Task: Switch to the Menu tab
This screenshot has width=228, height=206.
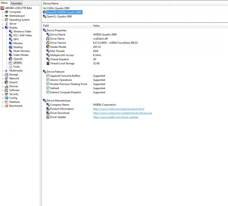Action: (4, 3)
